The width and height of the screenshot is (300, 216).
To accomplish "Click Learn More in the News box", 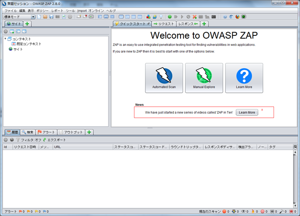I will 247,112.
